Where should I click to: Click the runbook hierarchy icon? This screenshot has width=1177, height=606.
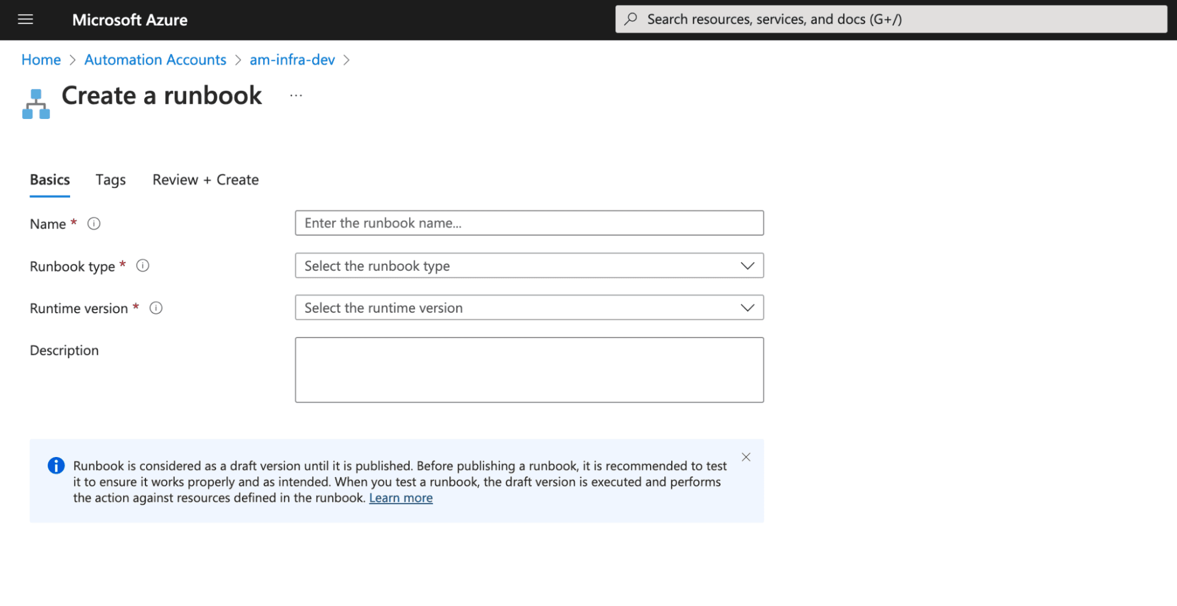(x=36, y=104)
